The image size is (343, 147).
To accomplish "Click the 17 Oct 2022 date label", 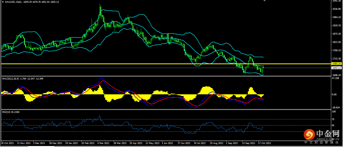I will [265, 143].
